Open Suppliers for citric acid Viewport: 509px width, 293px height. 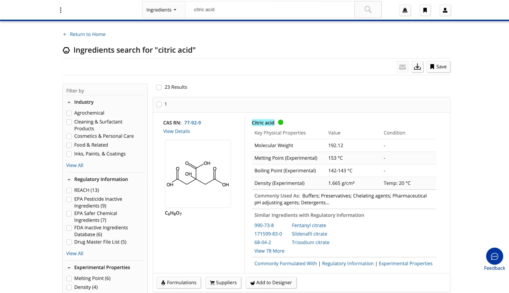click(223, 283)
